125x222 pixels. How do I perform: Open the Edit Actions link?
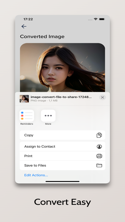point(36,175)
